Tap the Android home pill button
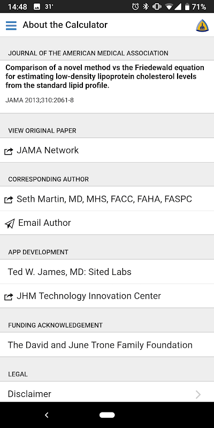Image resolution: width=214 pixels, height=428 pixels. coord(107,415)
